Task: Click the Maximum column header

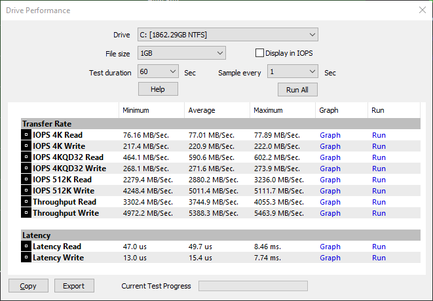Action: 282,110
